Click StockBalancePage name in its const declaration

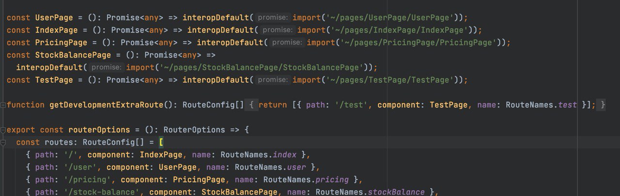click(73, 55)
